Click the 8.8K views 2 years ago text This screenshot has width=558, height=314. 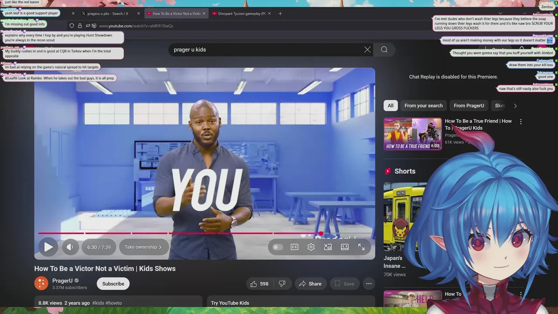click(x=64, y=303)
